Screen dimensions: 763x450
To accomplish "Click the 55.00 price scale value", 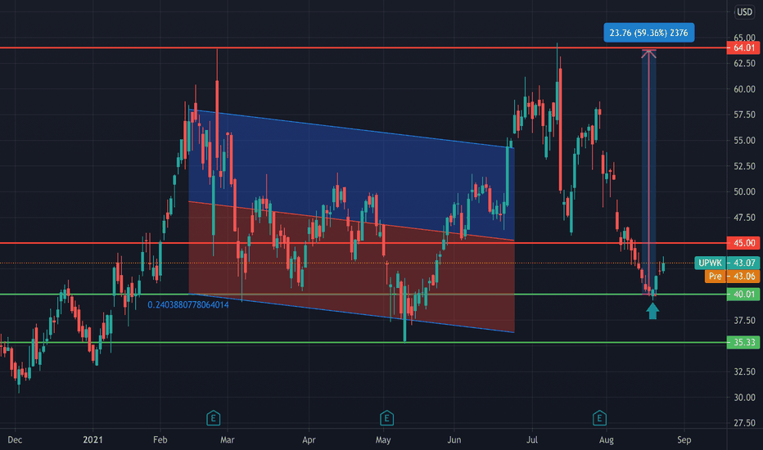I will coord(744,141).
